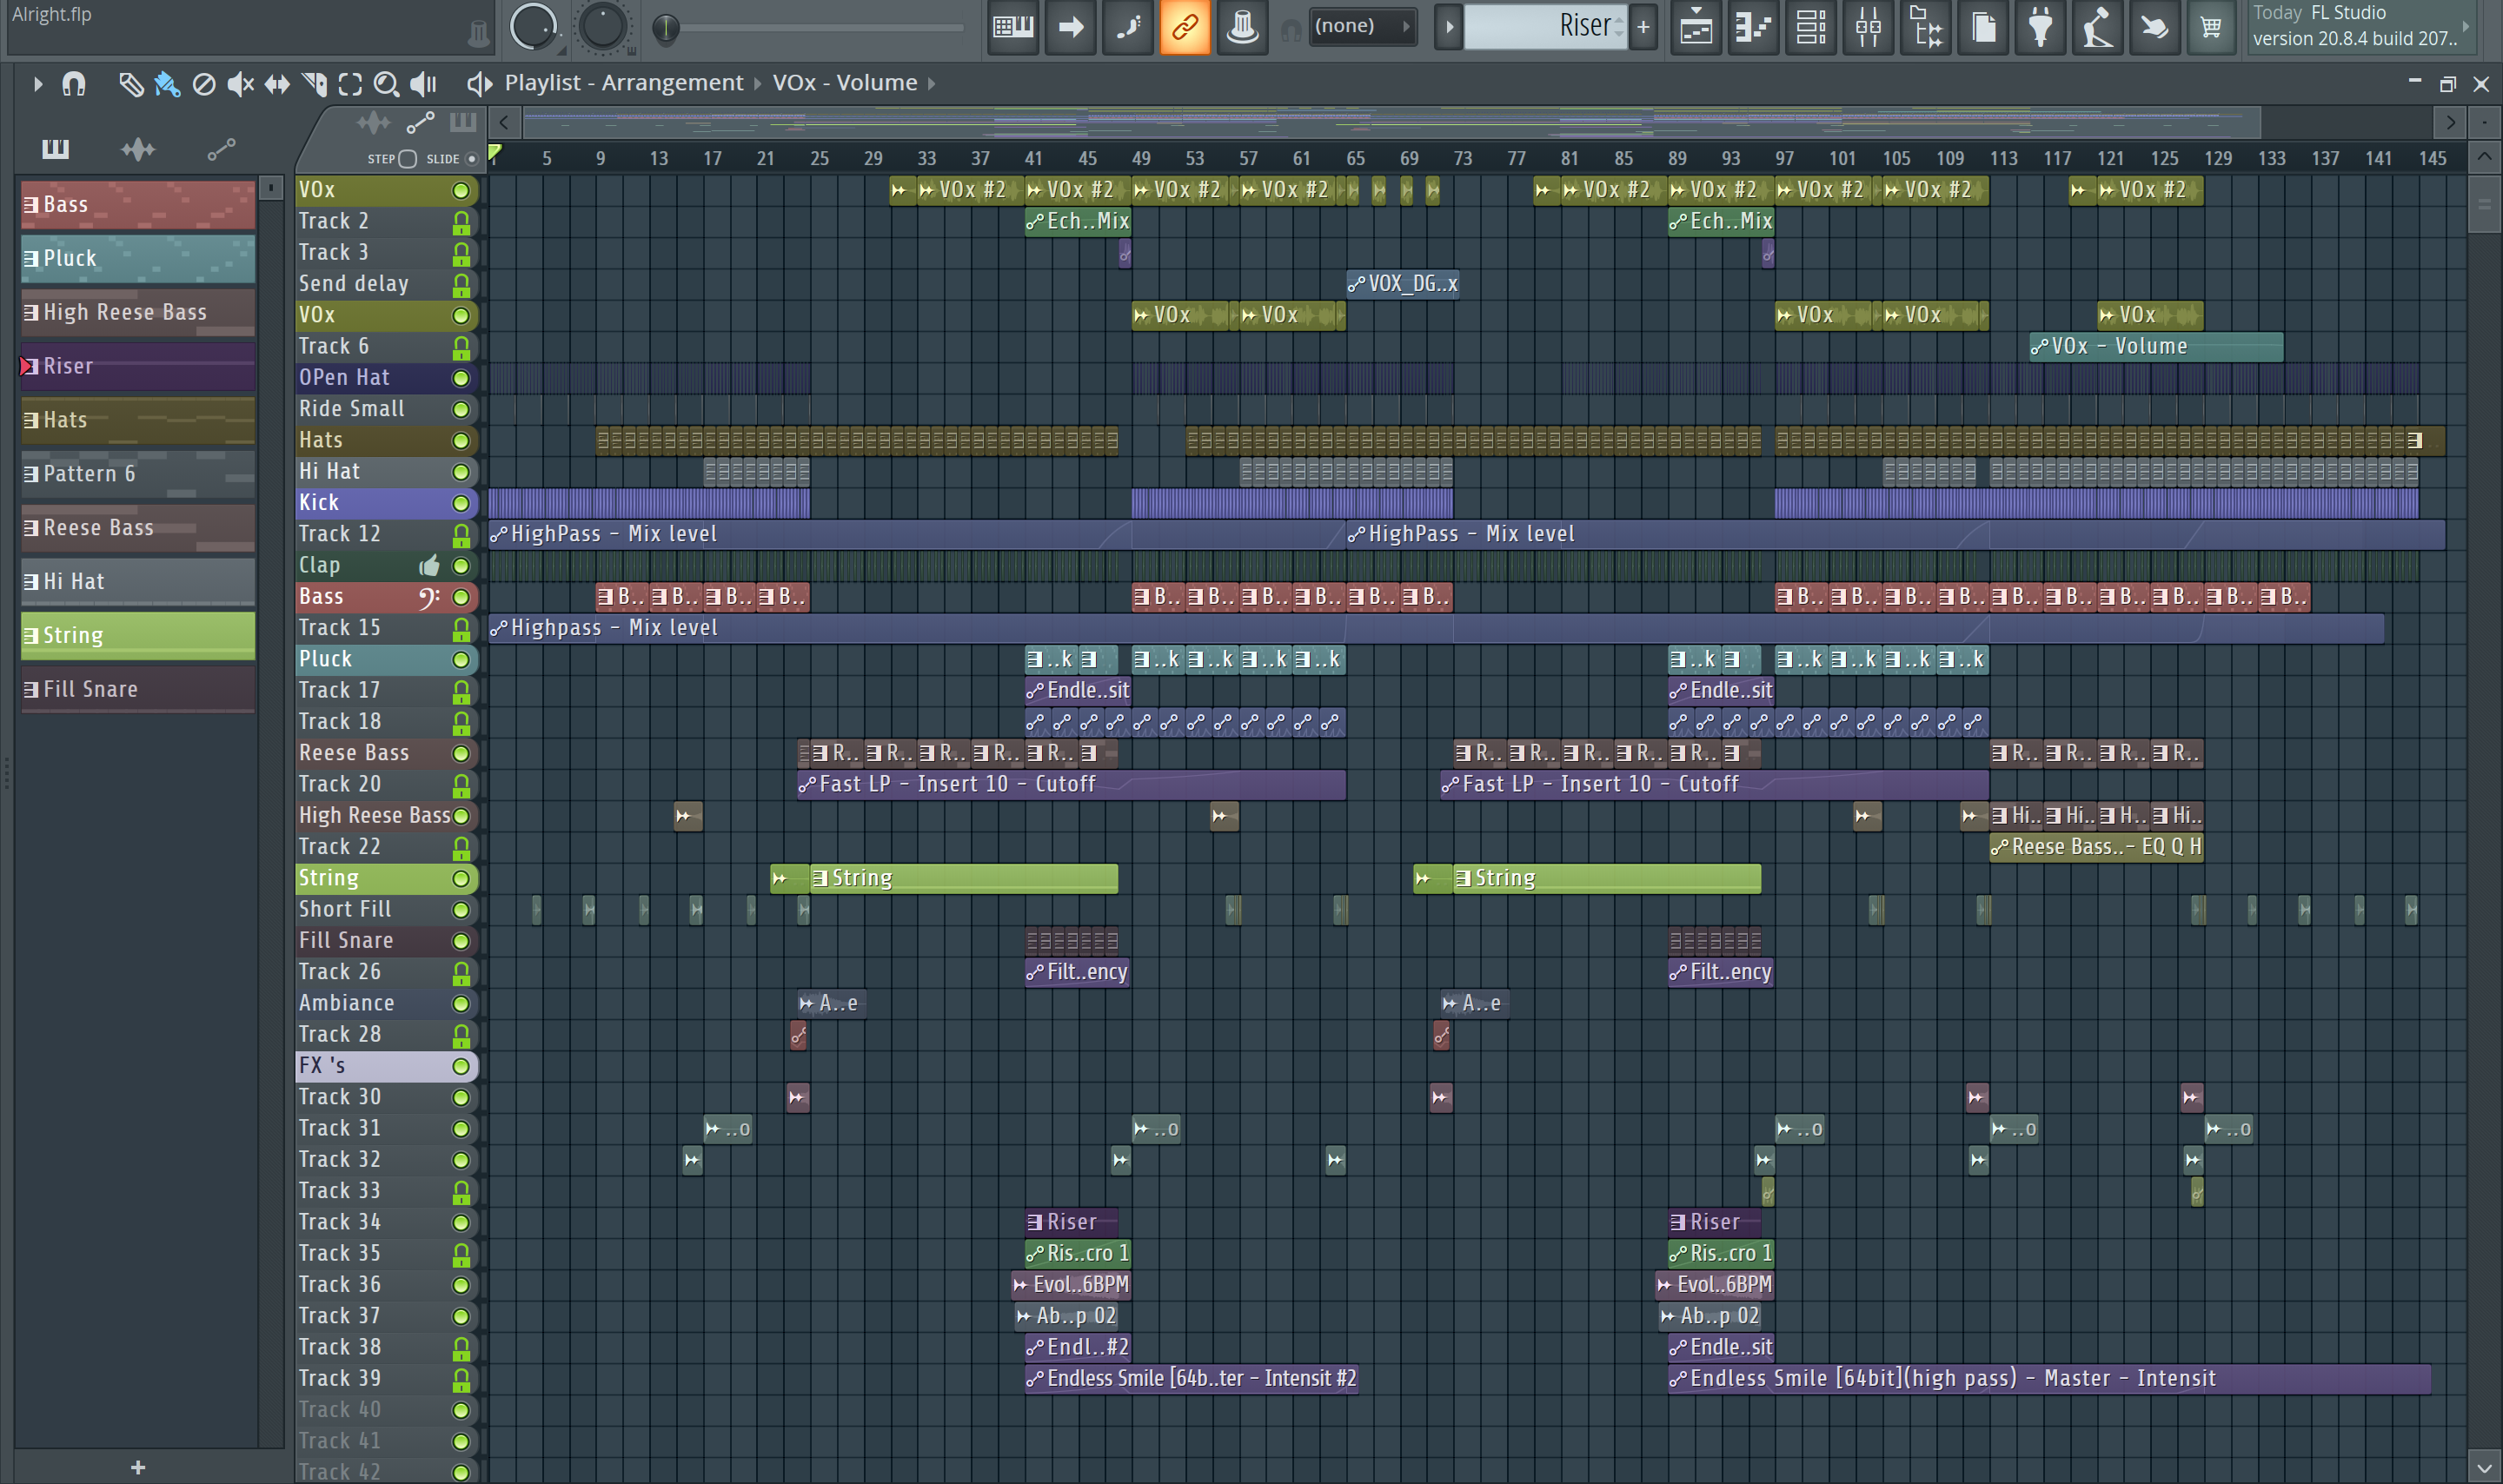Open the project files copy icon
This screenshot has height=1484, width=2503.
pos(1984,27)
